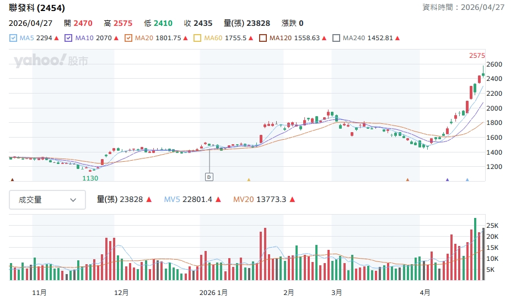516x306 pixels.
Task: Toggle off the MA20 checkbox
Action: click(x=128, y=38)
